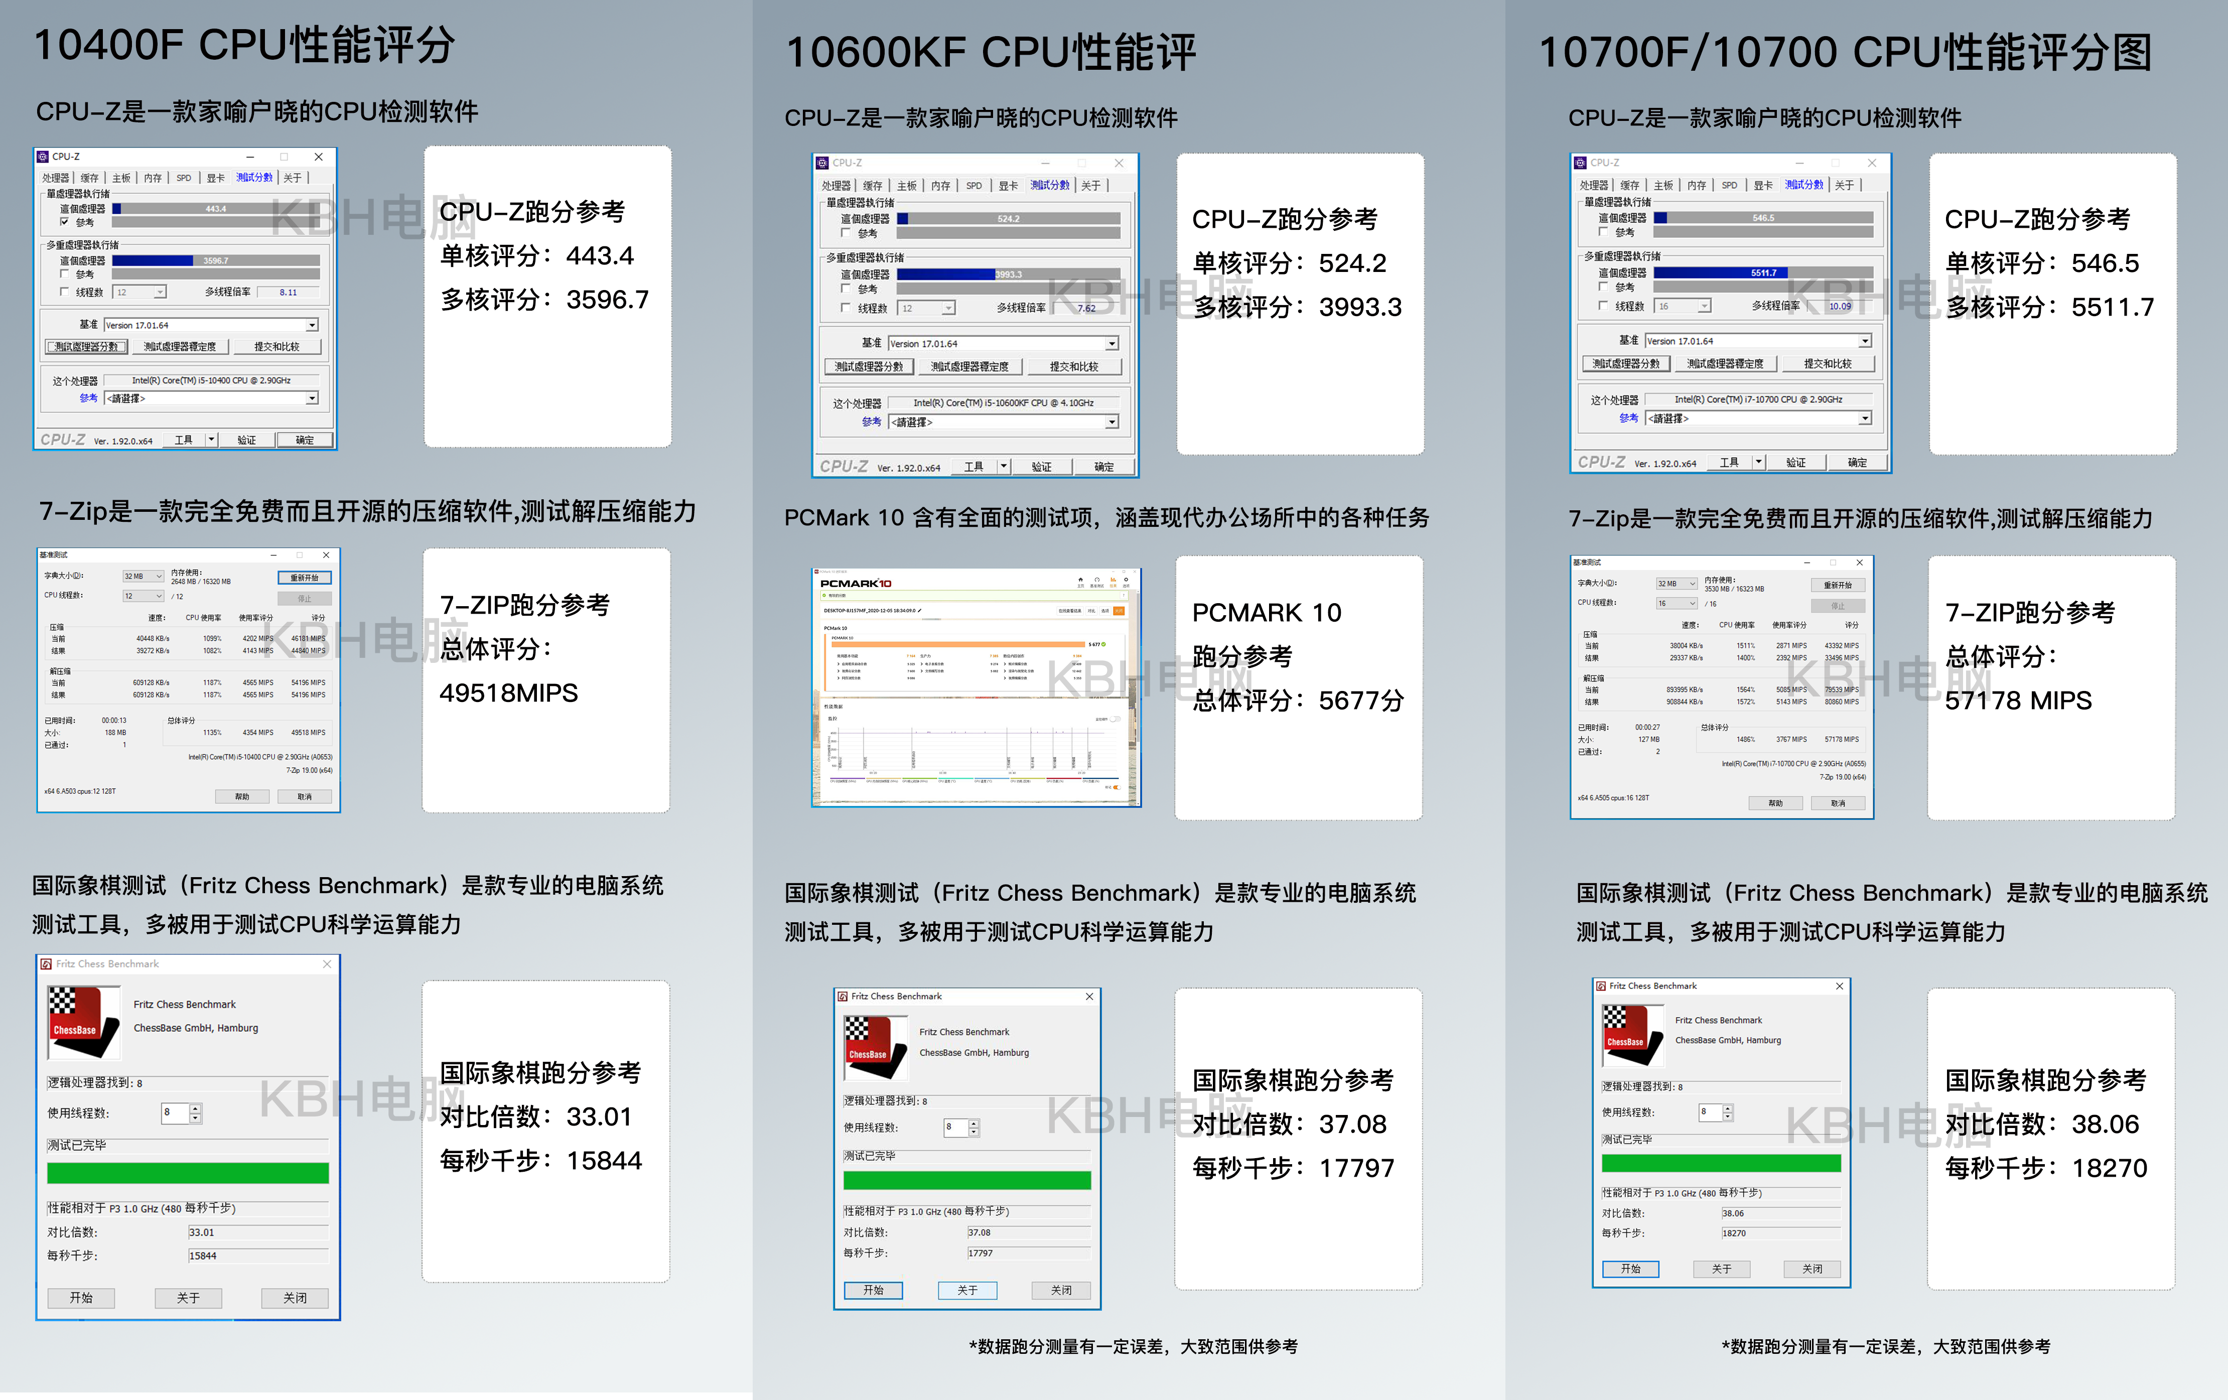
Task: Click 测試處理器分數 button in 10400F CPU-Z
Action: (86, 346)
